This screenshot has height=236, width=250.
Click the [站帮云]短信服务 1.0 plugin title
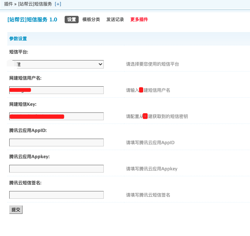click(32, 20)
